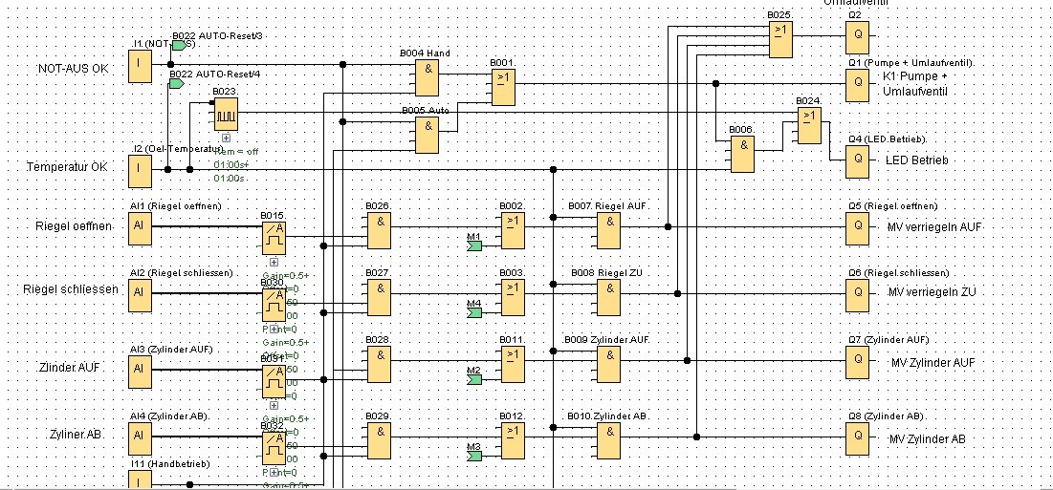Select the B003 OR block

pyautogui.click(x=513, y=297)
